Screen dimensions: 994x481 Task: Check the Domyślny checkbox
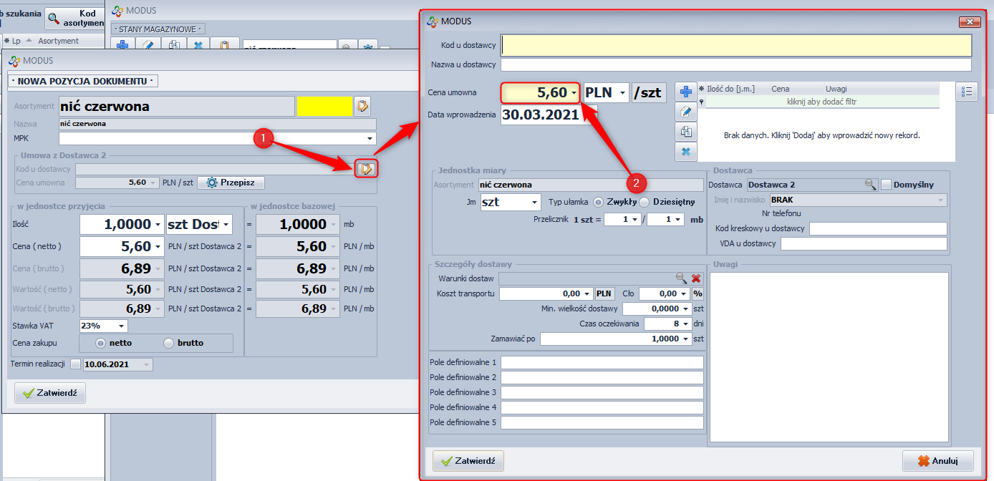click(x=887, y=185)
